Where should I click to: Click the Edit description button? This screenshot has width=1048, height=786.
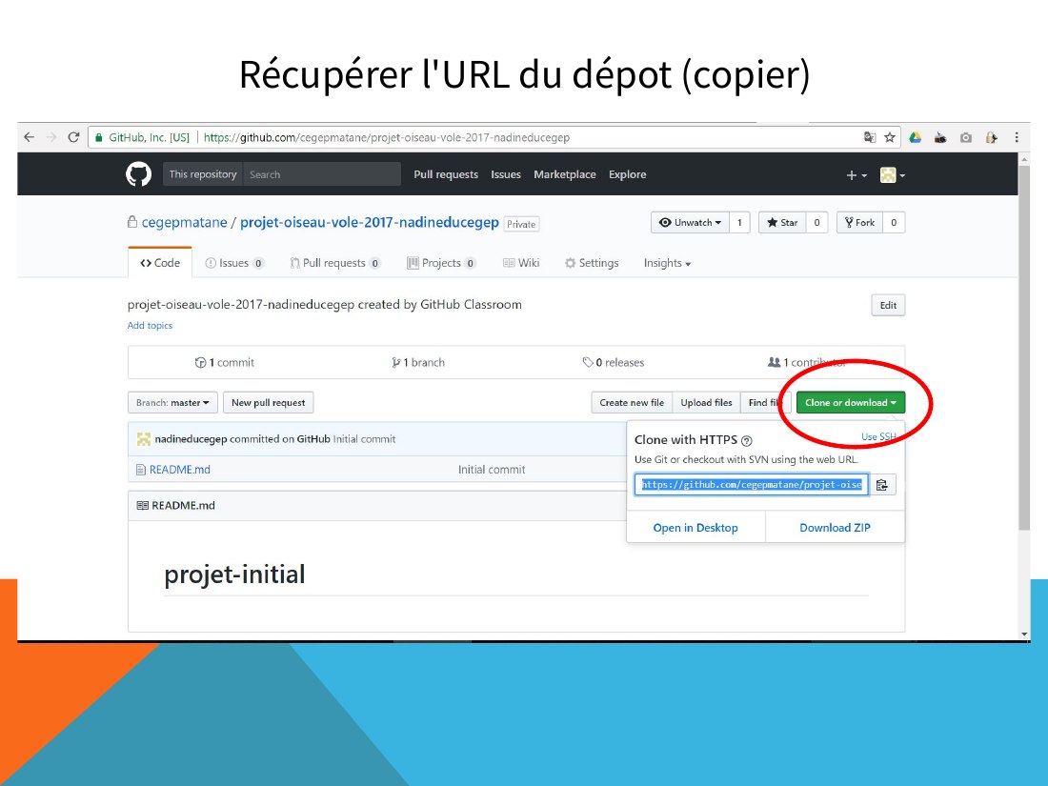pyautogui.click(x=888, y=306)
